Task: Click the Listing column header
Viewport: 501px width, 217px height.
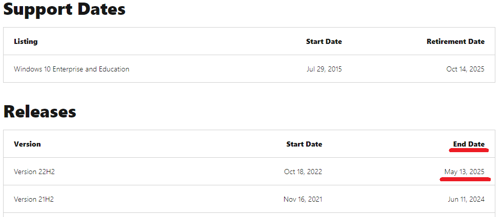Action: [x=26, y=41]
